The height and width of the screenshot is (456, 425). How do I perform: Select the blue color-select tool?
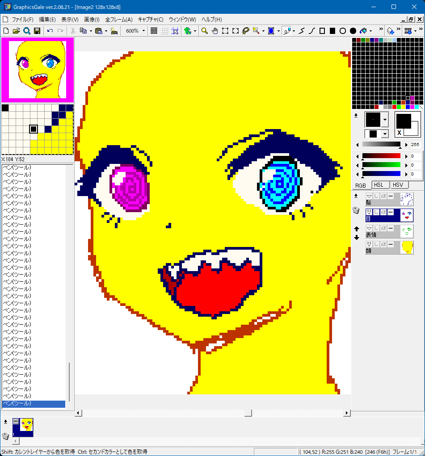click(271, 30)
